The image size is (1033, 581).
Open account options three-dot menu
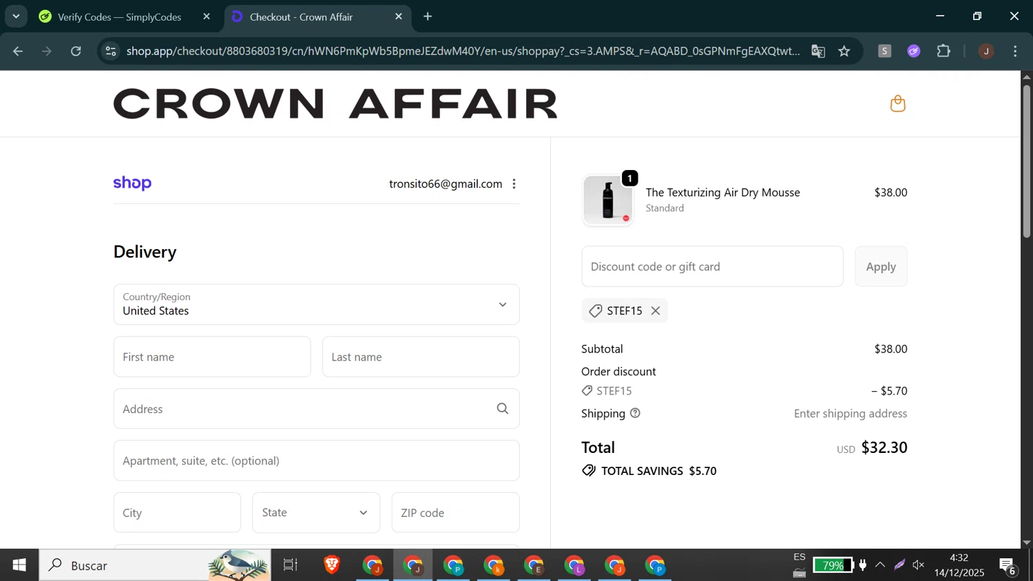(514, 184)
